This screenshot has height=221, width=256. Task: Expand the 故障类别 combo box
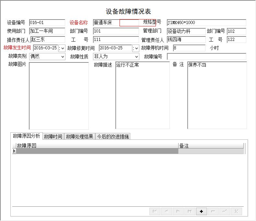pyautogui.click(x=63, y=57)
